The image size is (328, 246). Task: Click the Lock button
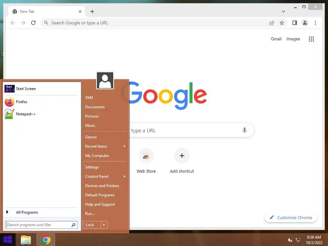92,225
